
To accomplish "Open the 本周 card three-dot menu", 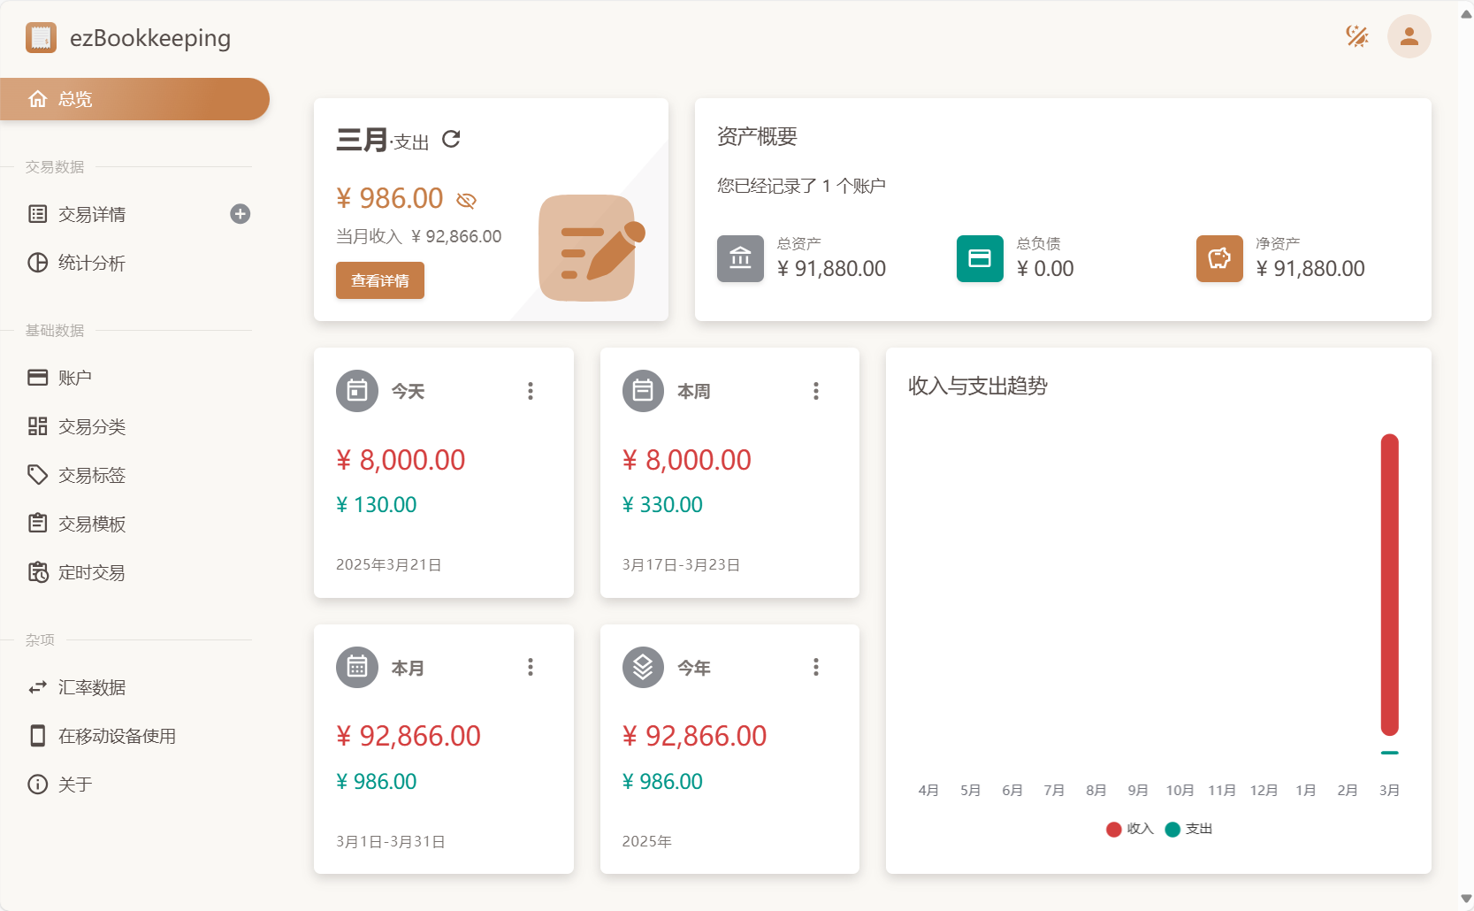I will tap(816, 391).
